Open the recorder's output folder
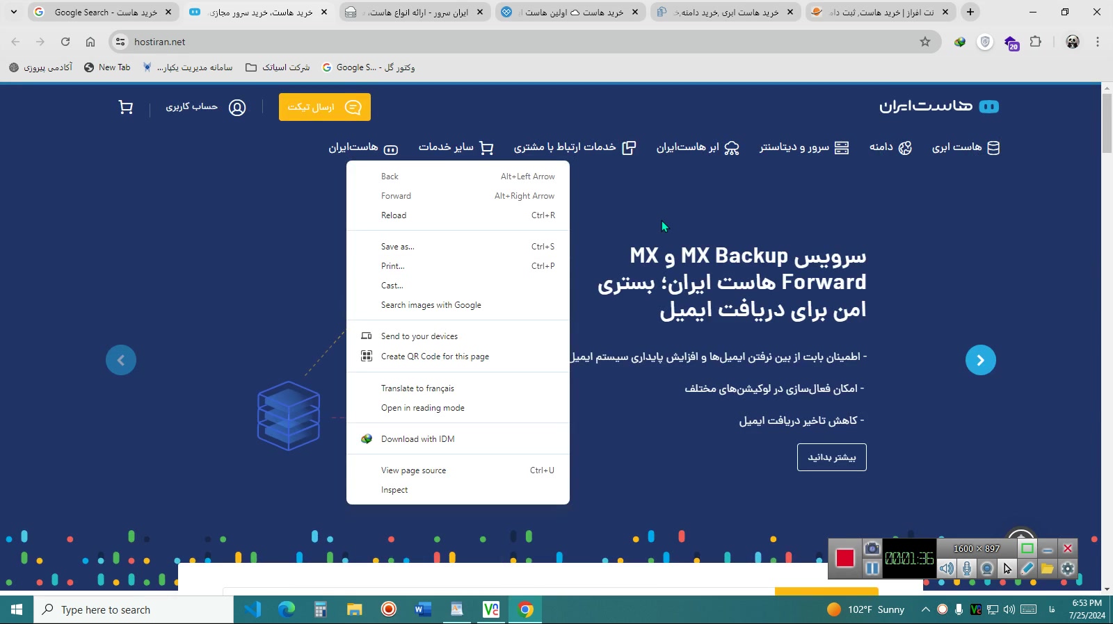This screenshot has height=624, width=1113. (x=1048, y=568)
